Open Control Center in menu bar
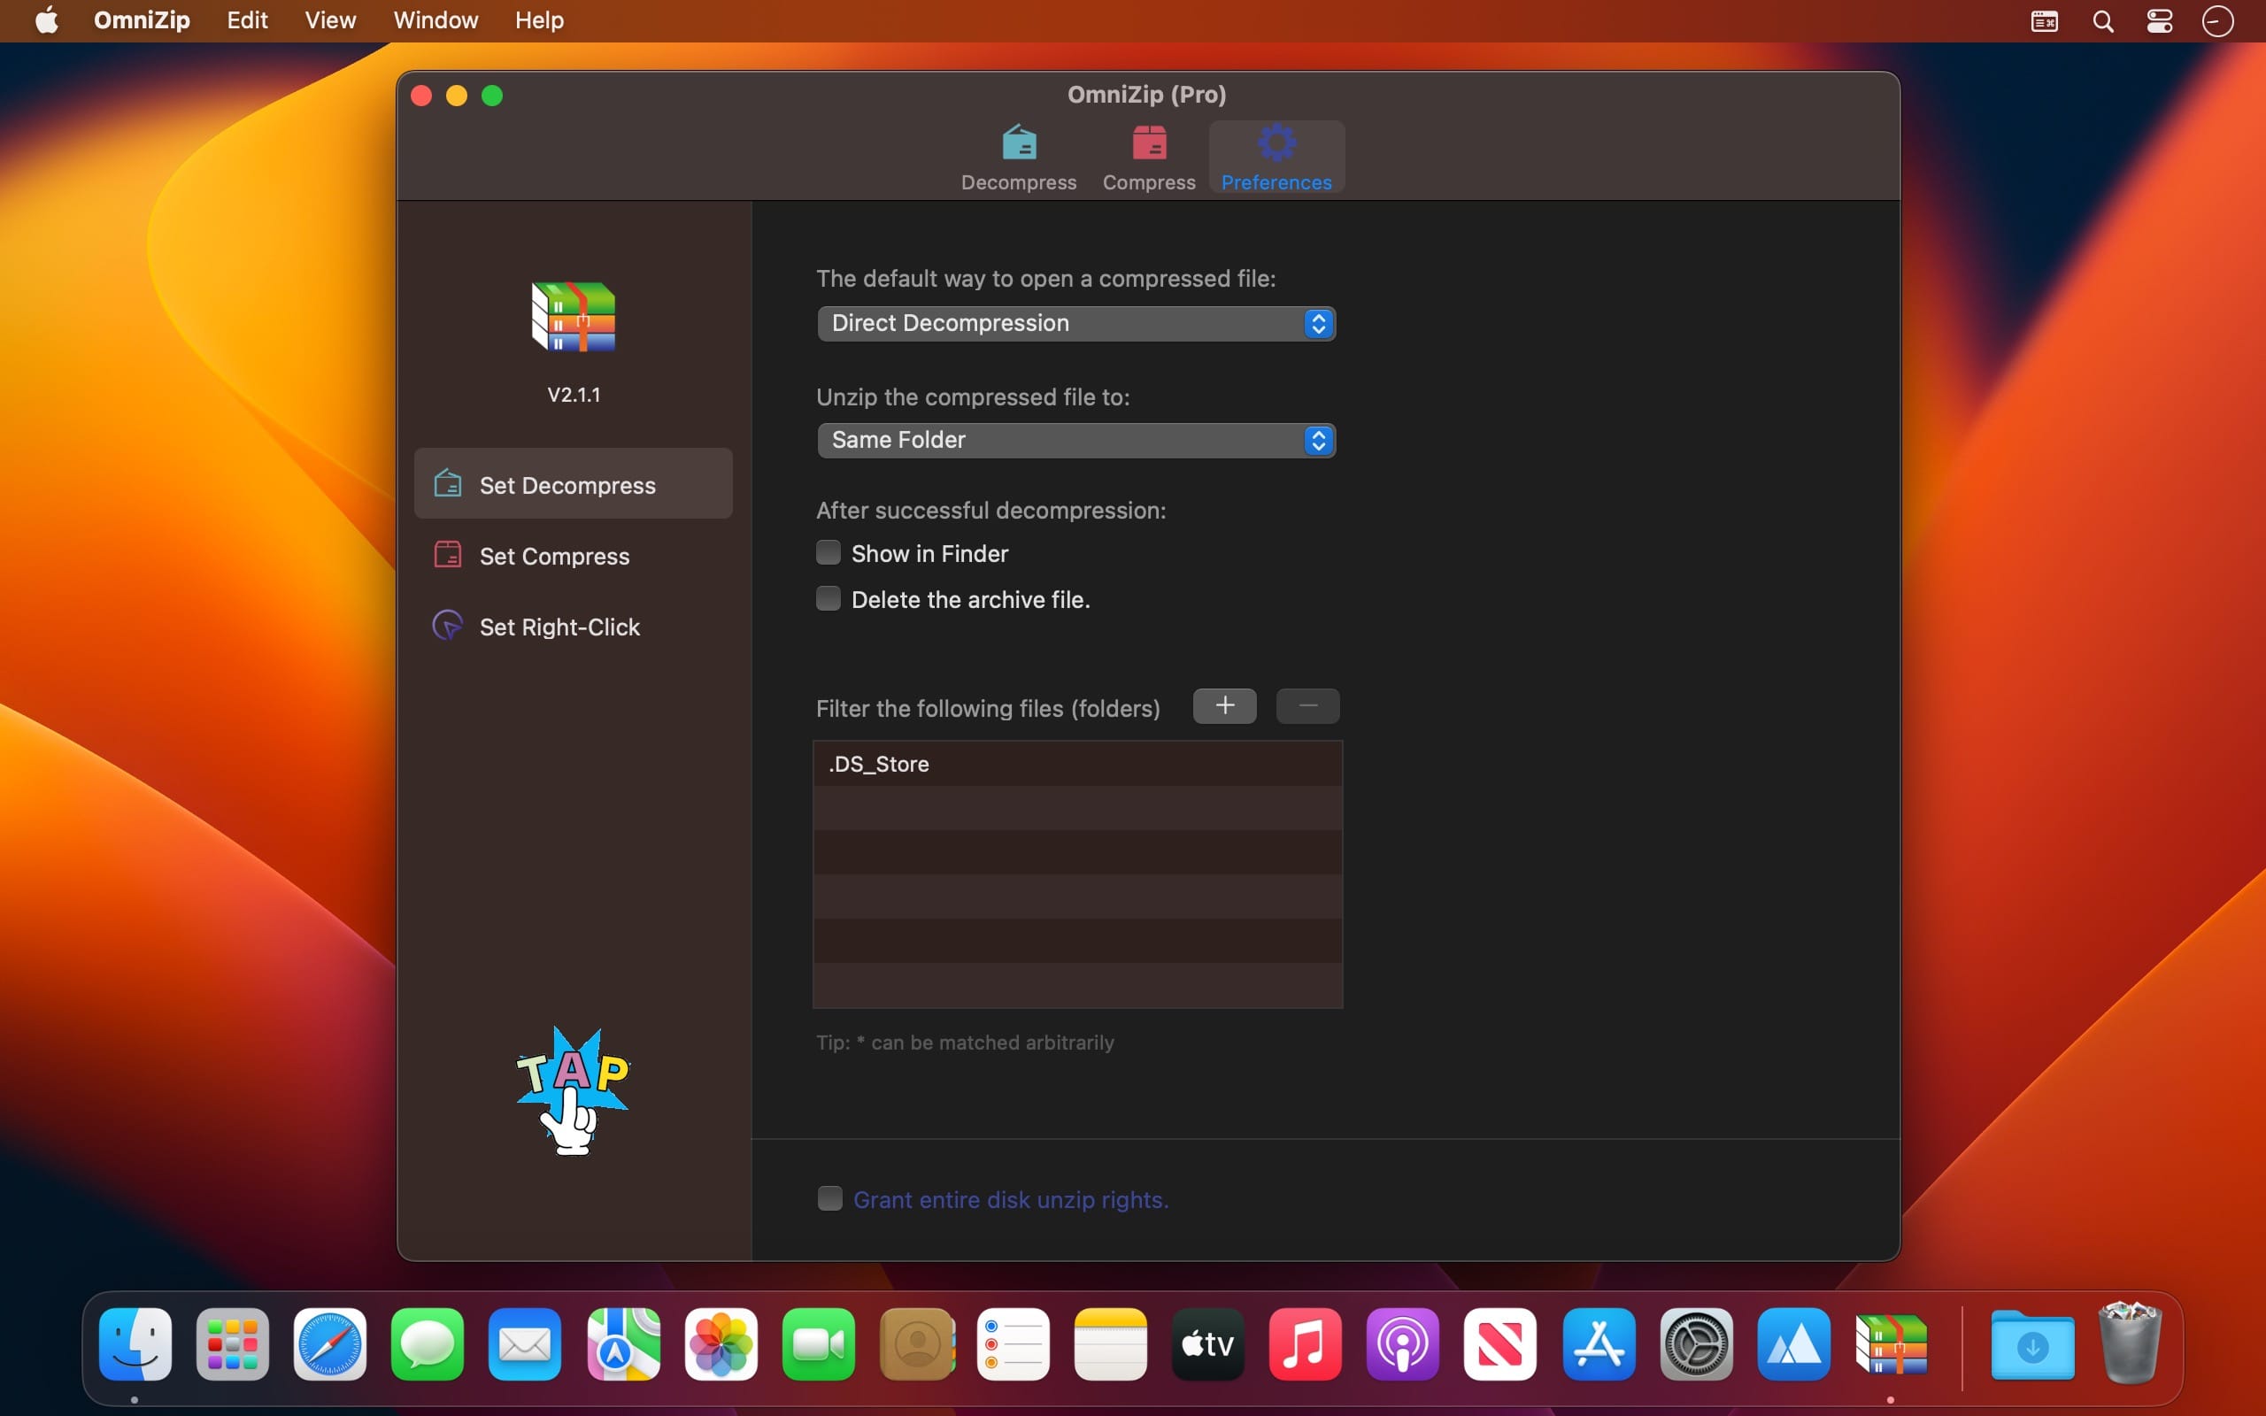2266x1416 pixels. [x=2159, y=20]
